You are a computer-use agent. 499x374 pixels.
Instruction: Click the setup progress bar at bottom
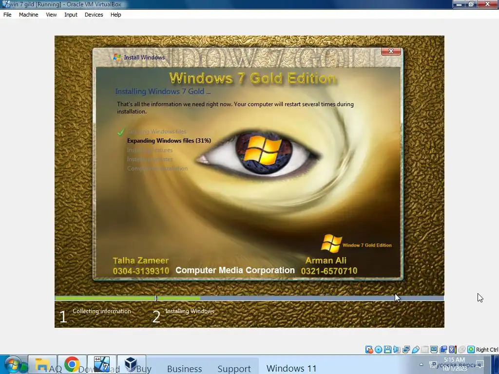tap(249, 299)
